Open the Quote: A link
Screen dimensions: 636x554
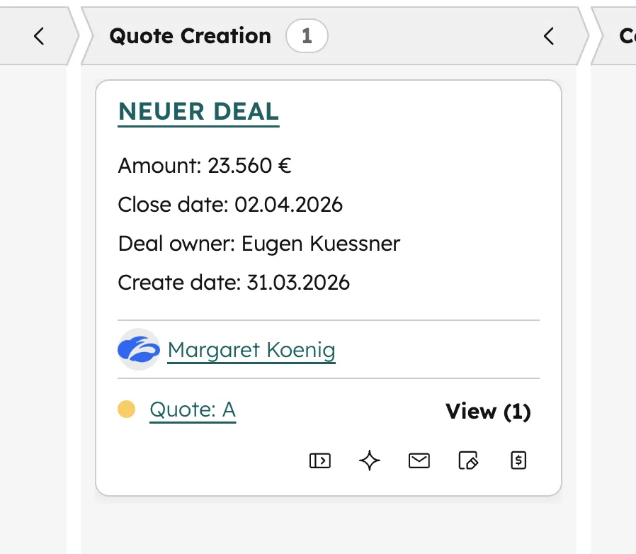(192, 409)
